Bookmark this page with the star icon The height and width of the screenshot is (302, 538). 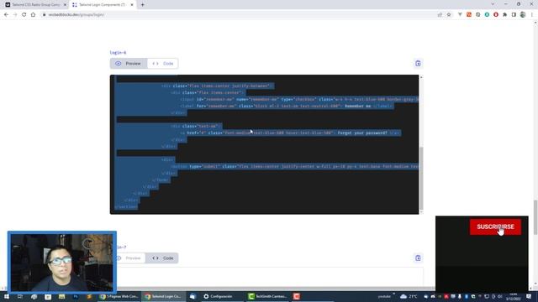tap(449, 15)
